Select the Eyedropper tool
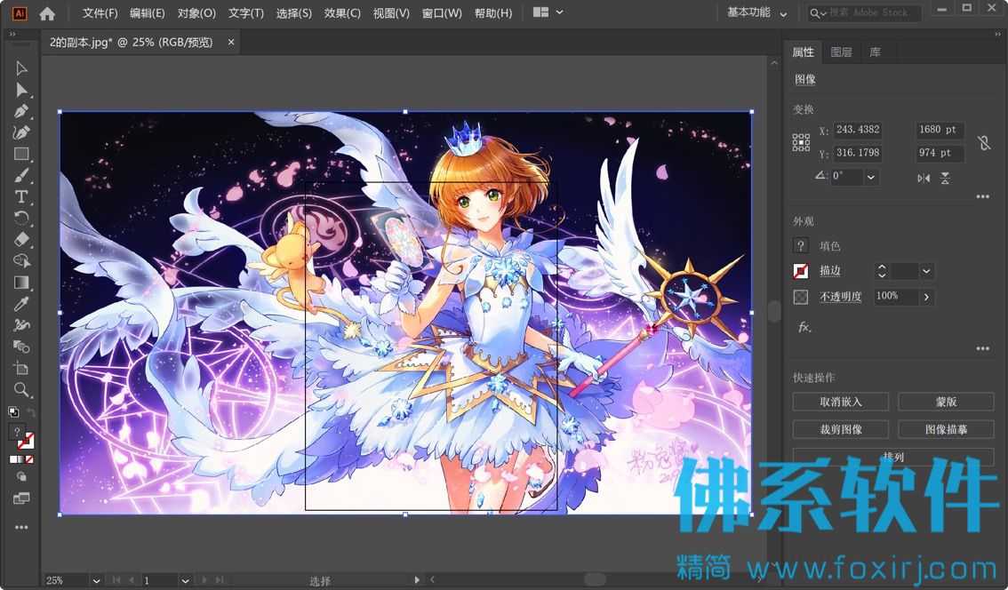This screenshot has width=1008, height=590. (x=21, y=303)
